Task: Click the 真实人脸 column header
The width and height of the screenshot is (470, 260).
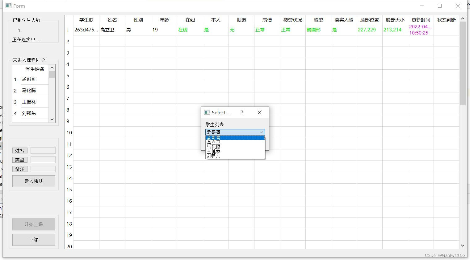Action: point(344,20)
